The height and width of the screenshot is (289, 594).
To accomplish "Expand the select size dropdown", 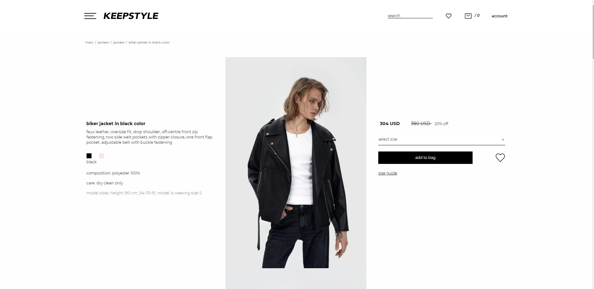I will 441,139.
